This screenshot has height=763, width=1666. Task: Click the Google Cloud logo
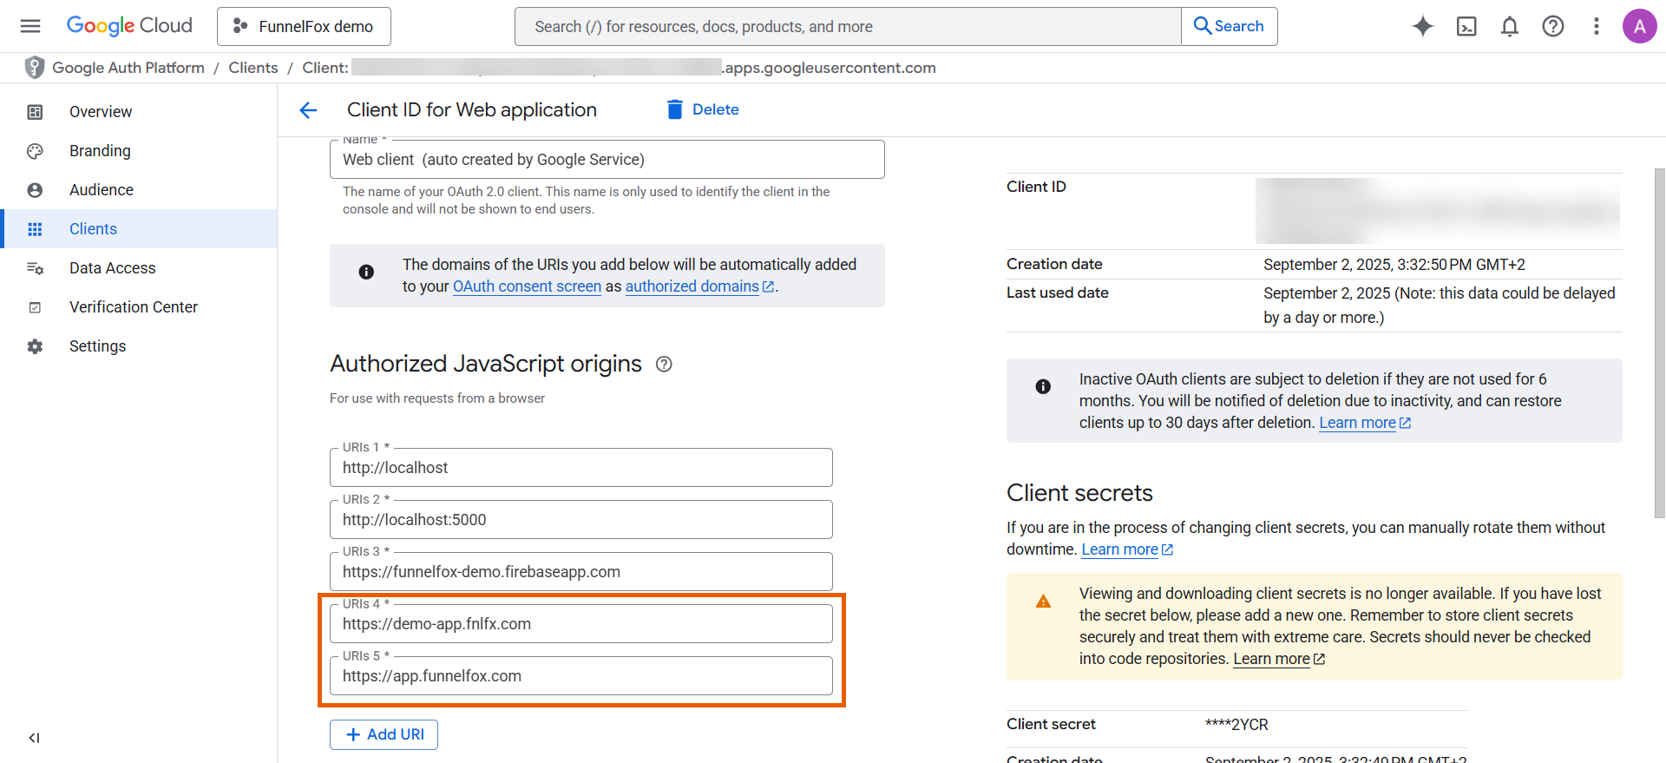(129, 26)
